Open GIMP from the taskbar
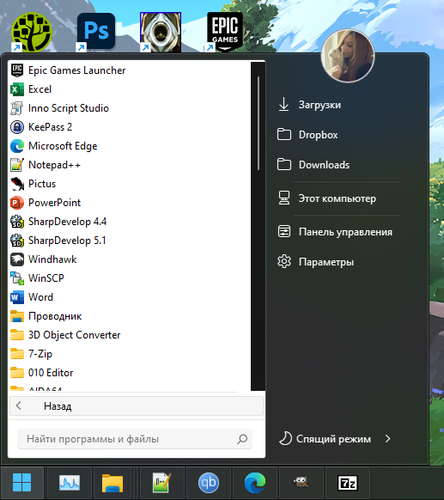The height and width of the screenshot is (500, 444). (x=301, y=483)
